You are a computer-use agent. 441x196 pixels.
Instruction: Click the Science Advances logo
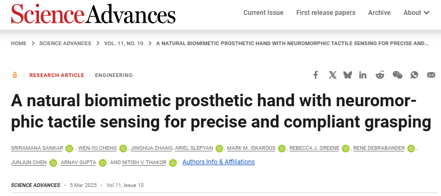[93, 13]
